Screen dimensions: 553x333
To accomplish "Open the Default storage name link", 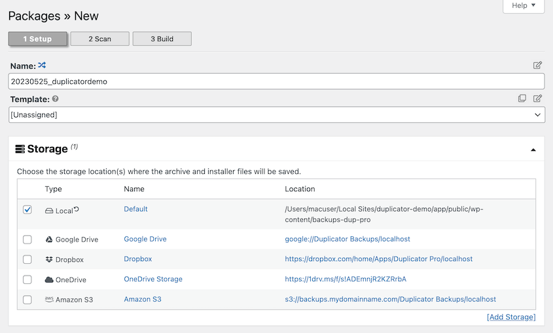I will (135, 209).
